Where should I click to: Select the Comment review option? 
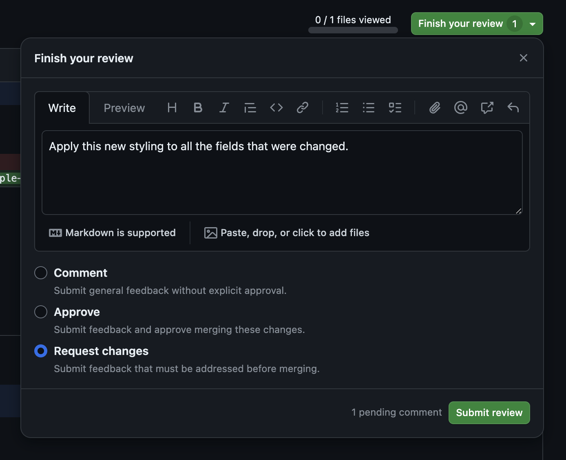tap(41, 273)
